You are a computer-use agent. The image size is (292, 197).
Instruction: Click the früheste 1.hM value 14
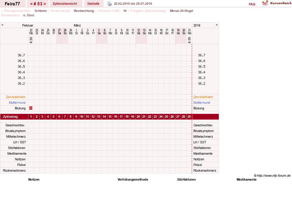click(125, 11)
